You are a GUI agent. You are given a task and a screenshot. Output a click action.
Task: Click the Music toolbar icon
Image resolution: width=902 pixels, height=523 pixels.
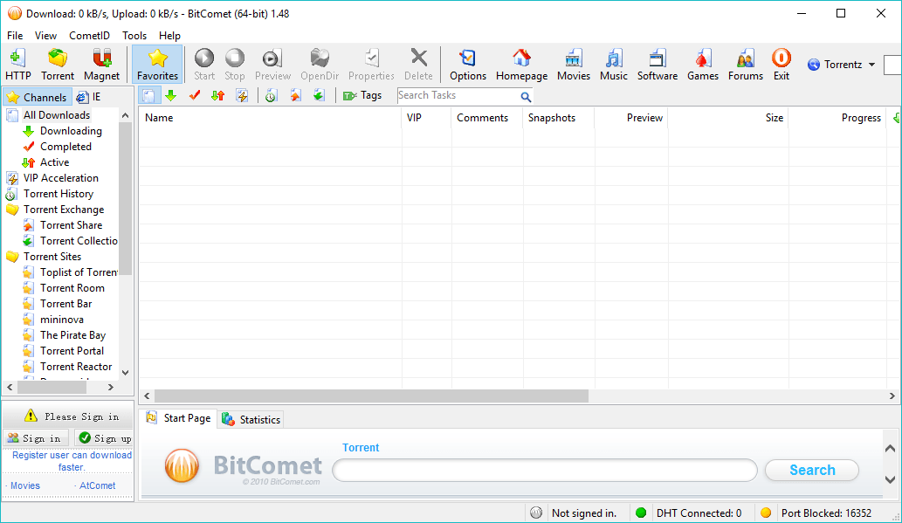(613, 64)
